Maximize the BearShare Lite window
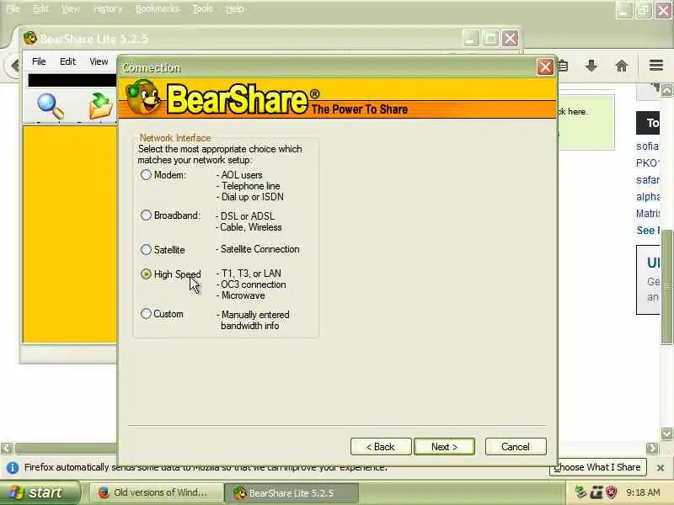This screenshot has width=674, height=505. point(490,39)
